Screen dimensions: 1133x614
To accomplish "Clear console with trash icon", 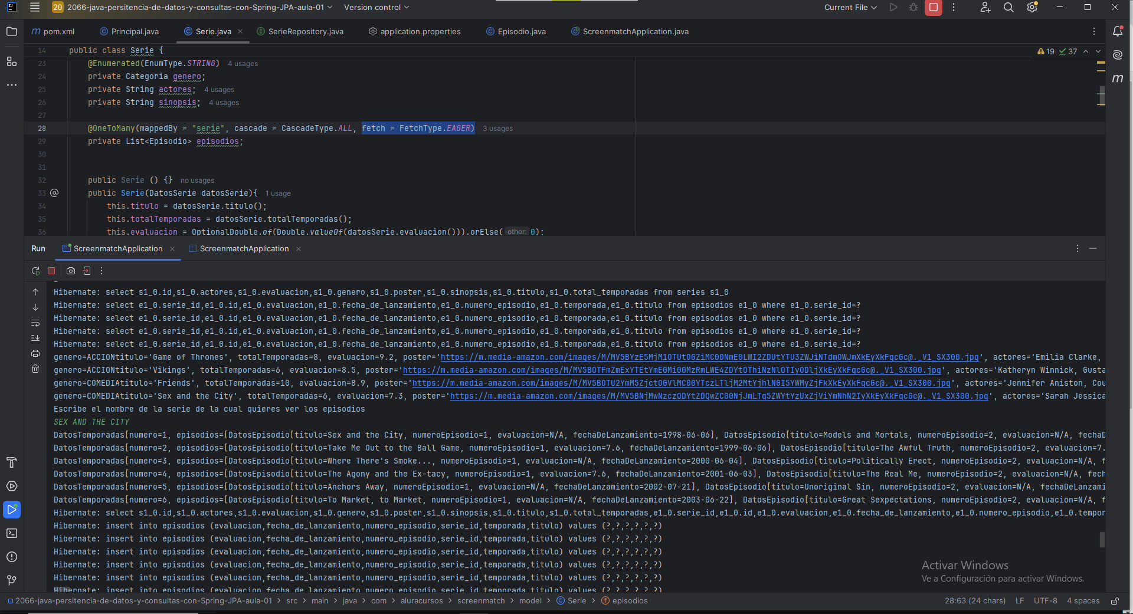I will (x=35, y=369).
